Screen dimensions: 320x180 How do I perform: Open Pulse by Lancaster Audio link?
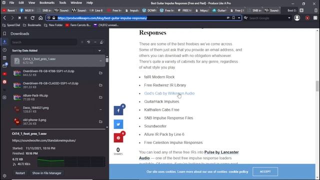189,155
